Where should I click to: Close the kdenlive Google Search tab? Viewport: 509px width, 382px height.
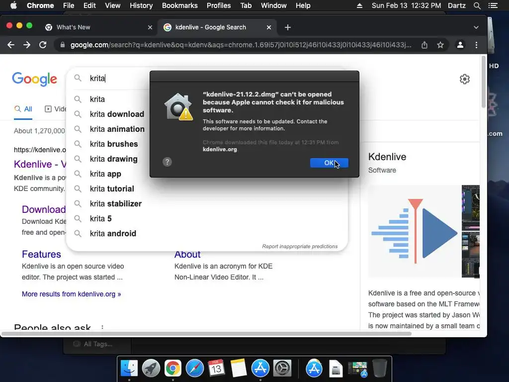pos(269,27)
